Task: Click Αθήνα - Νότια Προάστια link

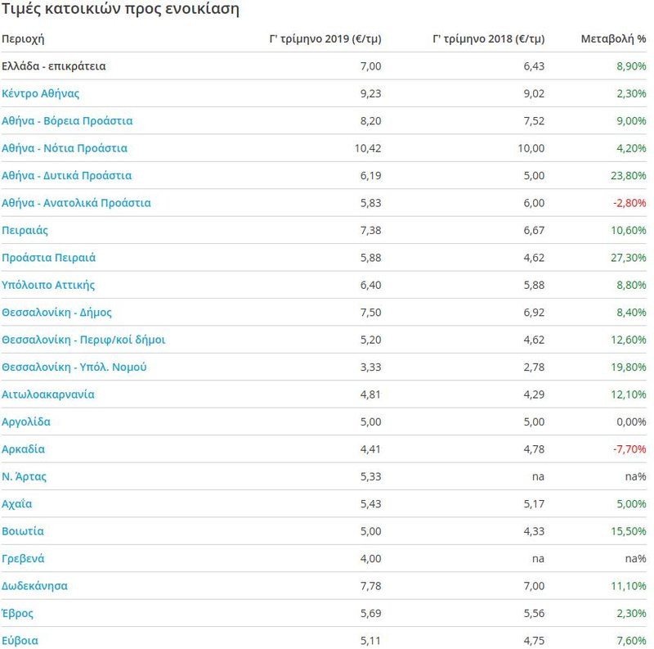Action: (65, 148)
